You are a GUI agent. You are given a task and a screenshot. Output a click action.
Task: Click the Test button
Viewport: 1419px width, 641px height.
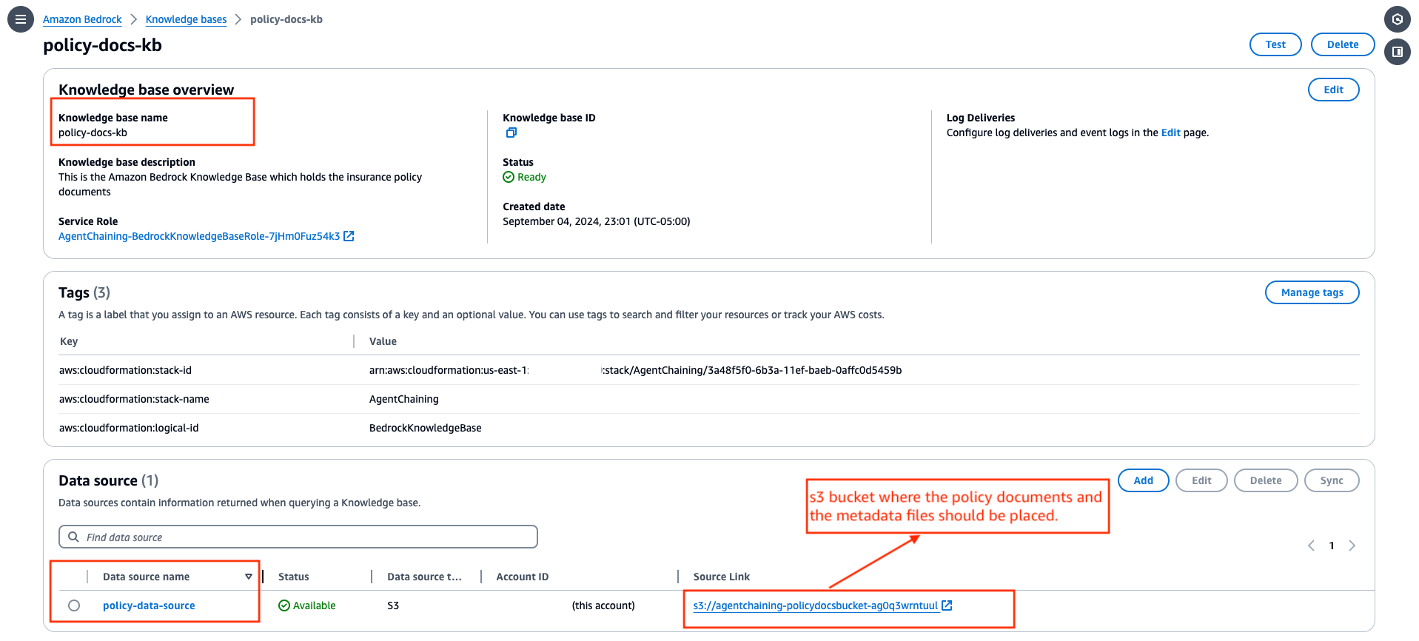[x=1275, y=44]
